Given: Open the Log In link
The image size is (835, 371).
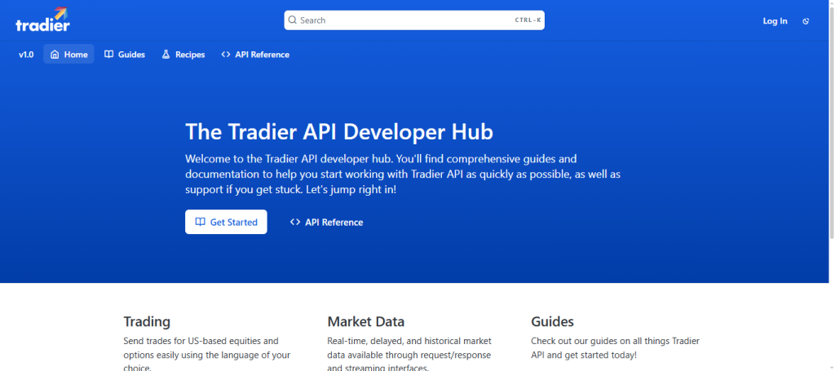Looking at the screenshot, I should click(x=775, y=21).
